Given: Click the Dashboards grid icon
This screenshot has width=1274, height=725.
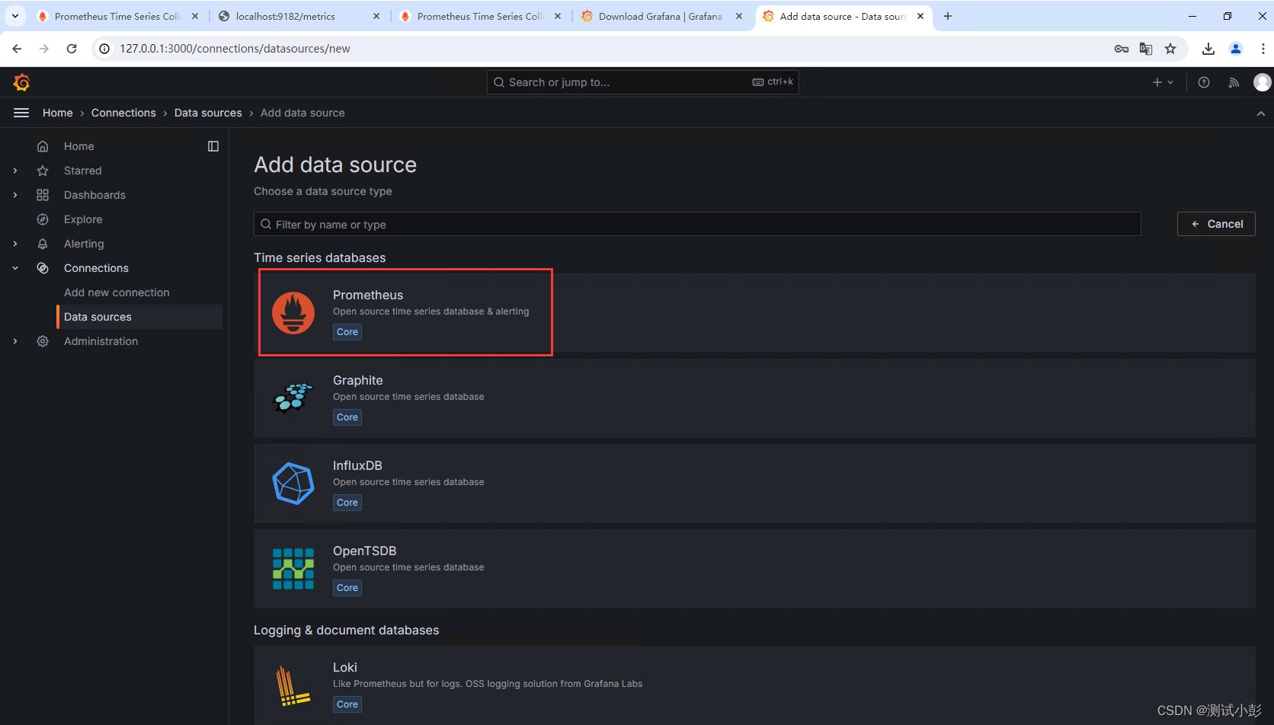Looking at the screenshot, I should click(x=43, y=195).
